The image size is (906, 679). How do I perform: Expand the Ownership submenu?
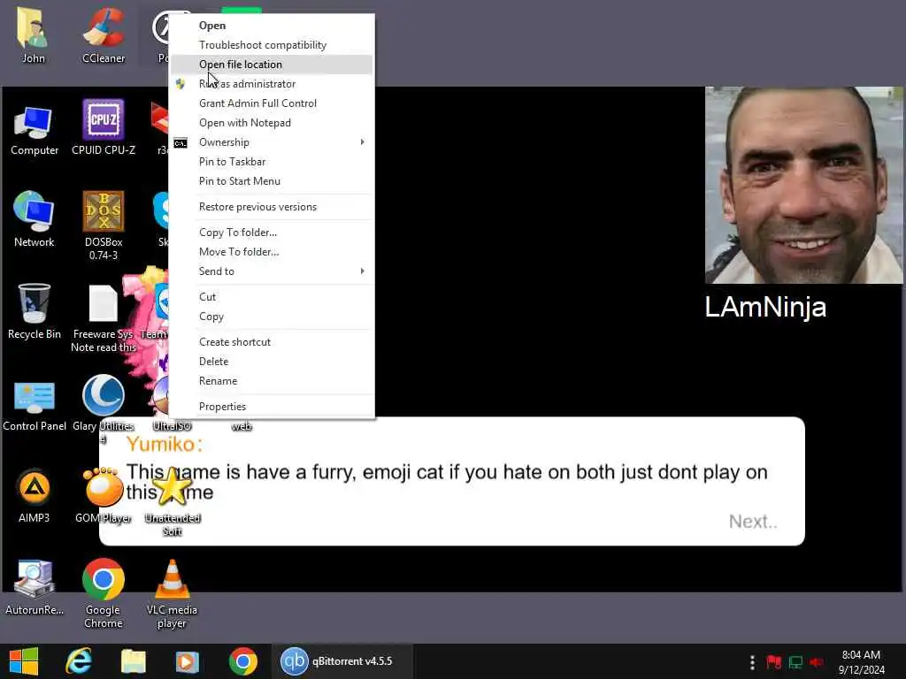[272, 142]
